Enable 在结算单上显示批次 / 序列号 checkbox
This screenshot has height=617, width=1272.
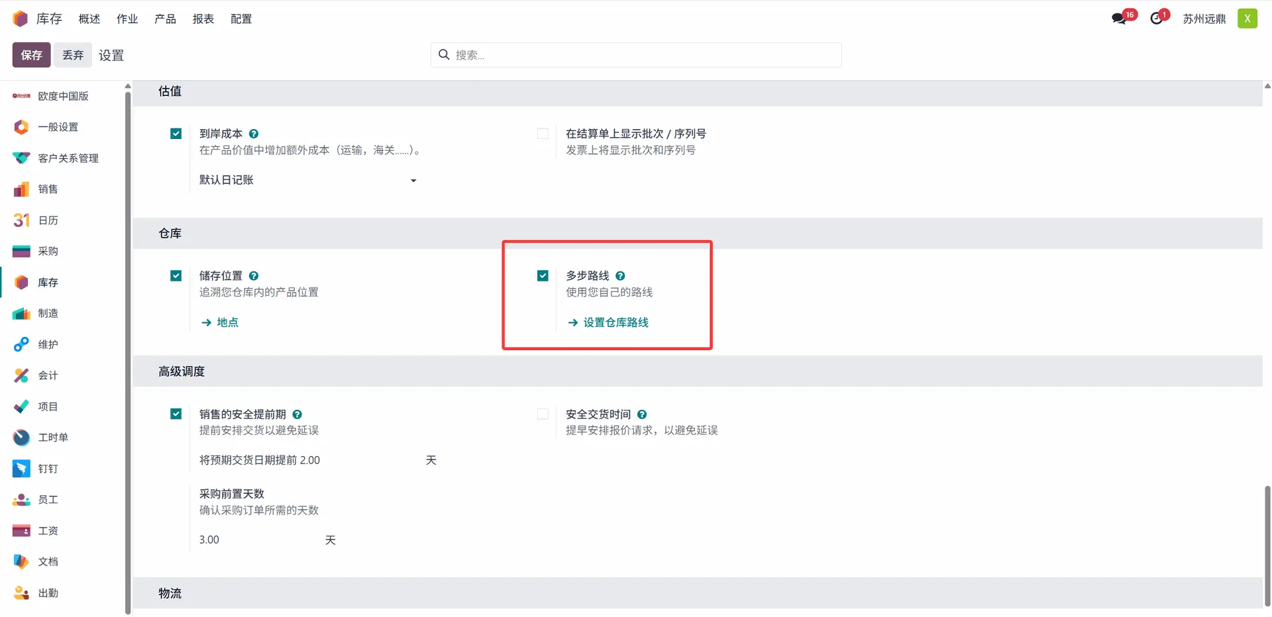coord(543,134)
